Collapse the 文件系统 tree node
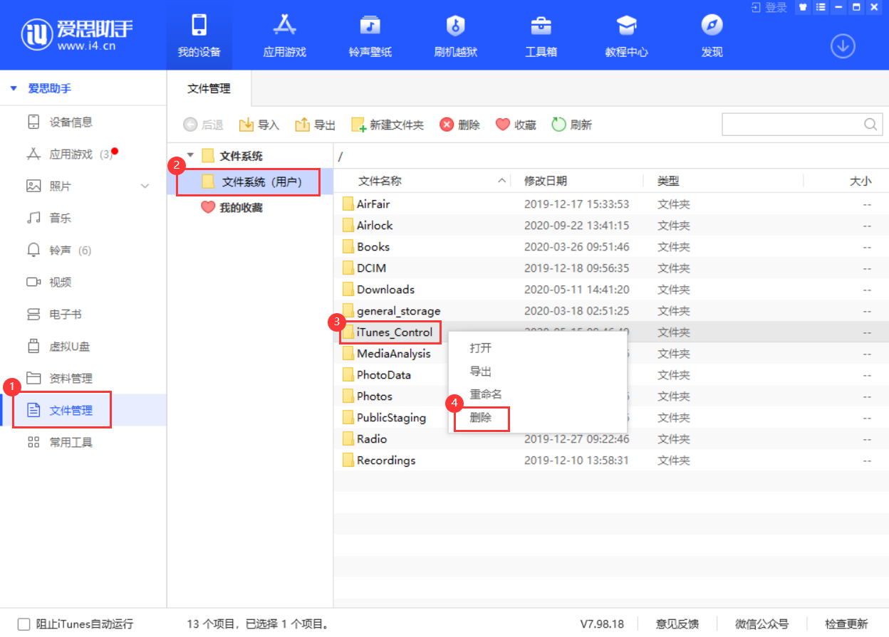889x637 pixels. 189,155
